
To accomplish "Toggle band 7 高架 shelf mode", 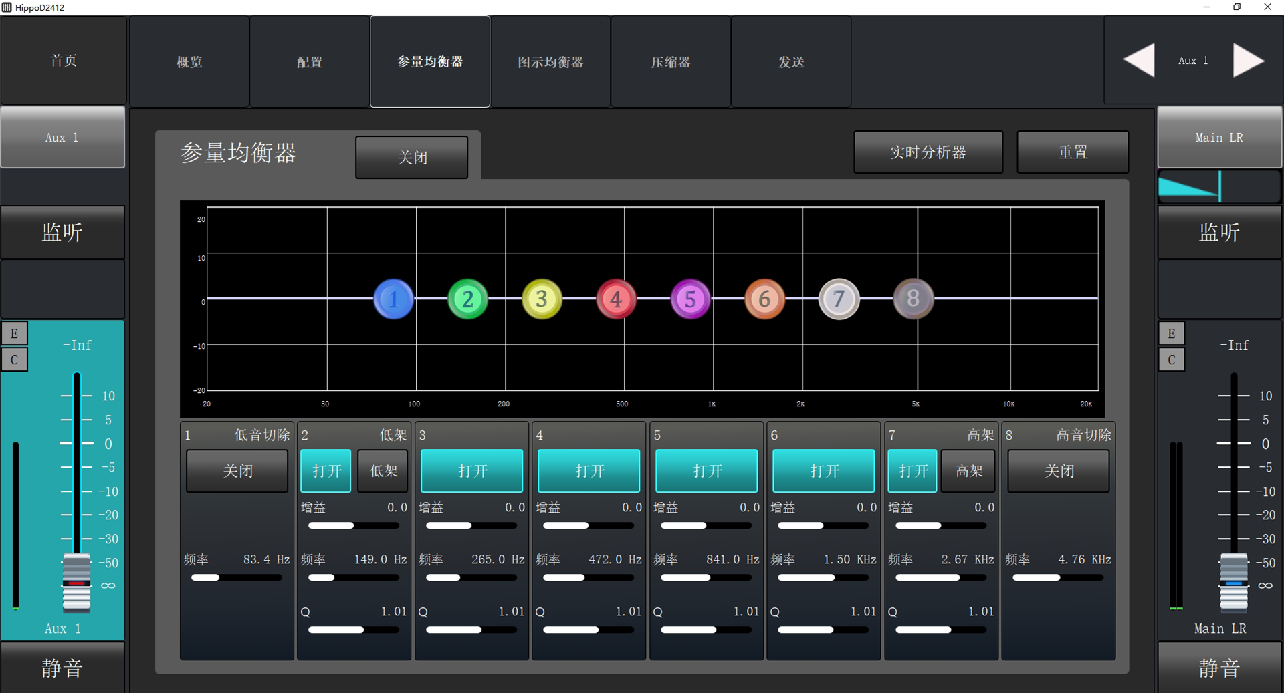I will (968, 471).
